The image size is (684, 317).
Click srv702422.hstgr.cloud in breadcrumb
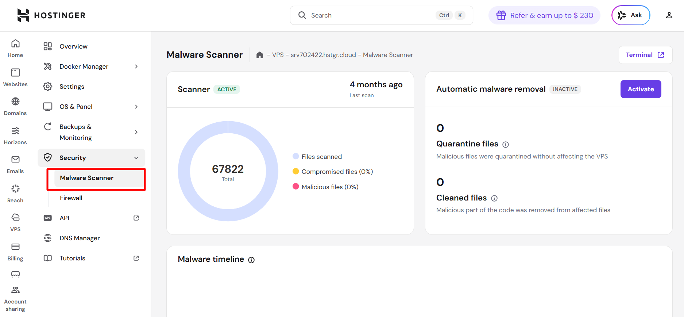click(x=323, y=55)
